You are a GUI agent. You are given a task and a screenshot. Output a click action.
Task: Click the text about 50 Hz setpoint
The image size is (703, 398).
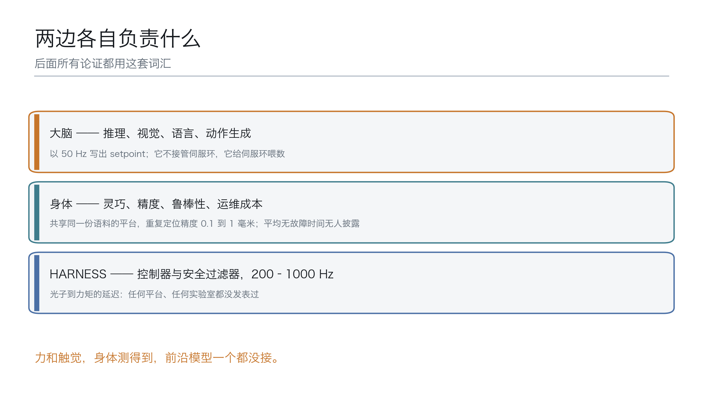[167, 154]
